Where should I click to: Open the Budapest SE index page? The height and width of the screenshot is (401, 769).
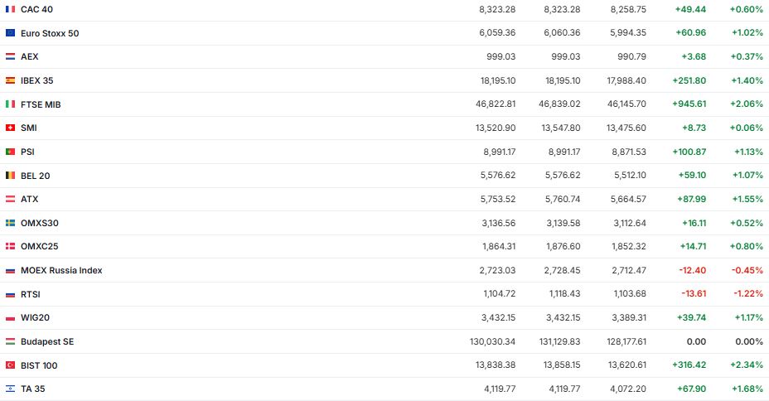(x=47, y=341)
